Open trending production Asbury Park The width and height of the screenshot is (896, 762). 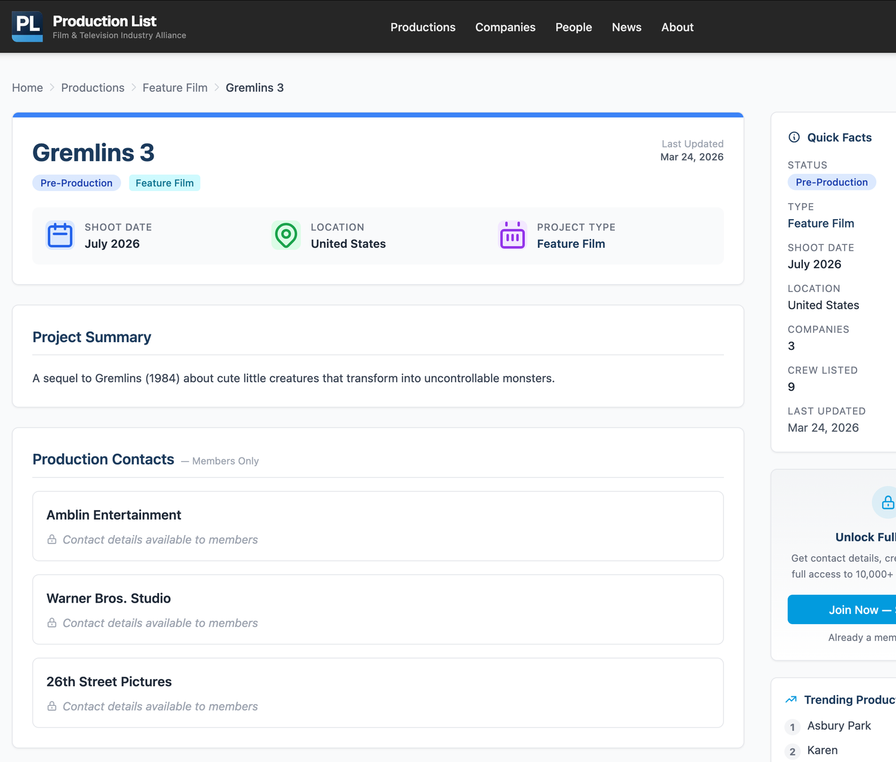pyautogui.click(x=839, y=726)
